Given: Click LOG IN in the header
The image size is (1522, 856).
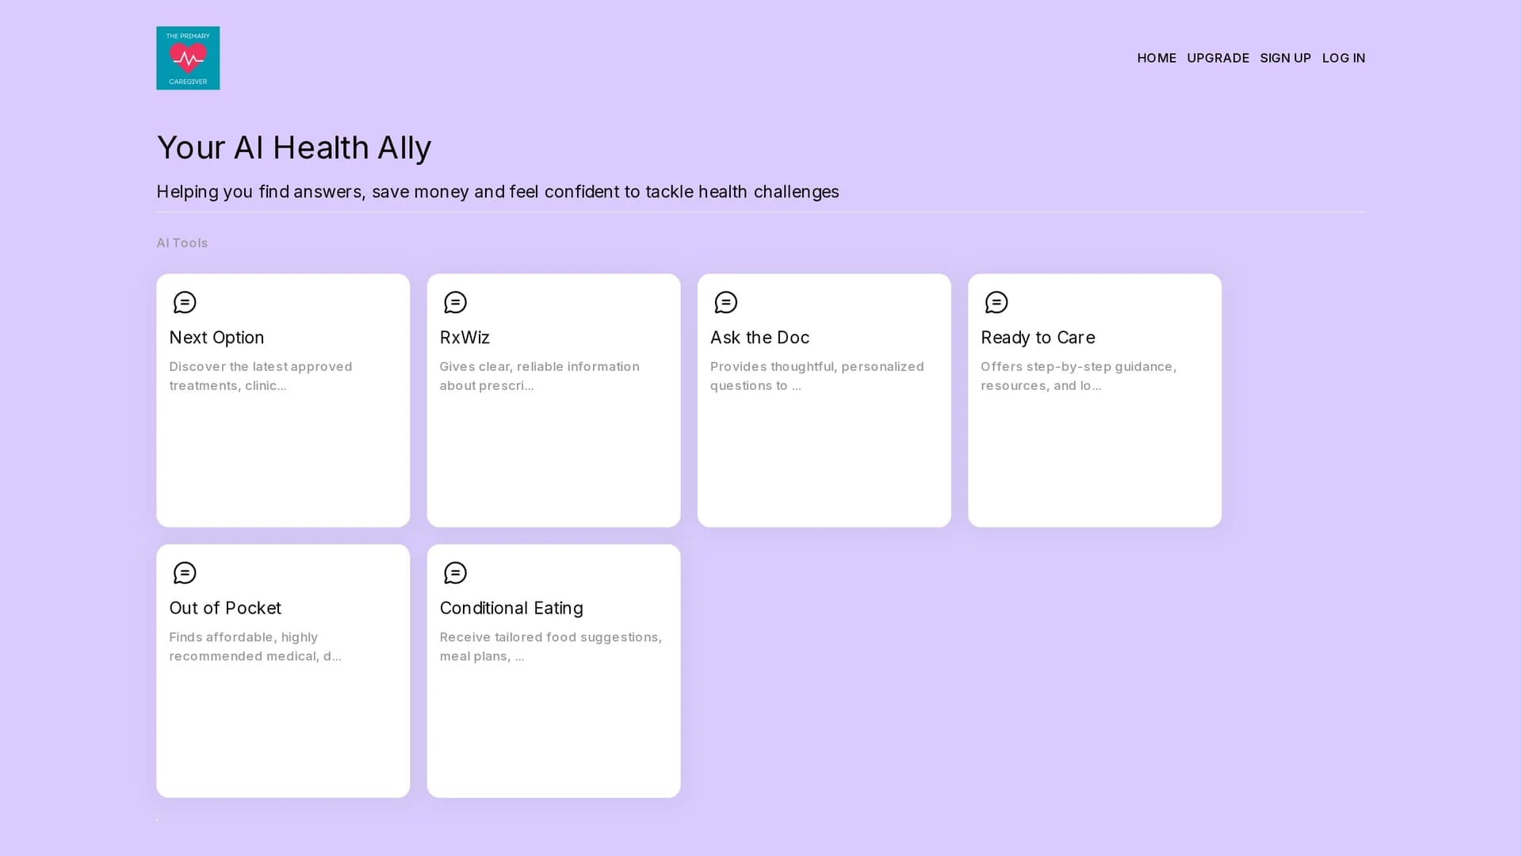Looking at the screenshot, I should pos(1344,58).
